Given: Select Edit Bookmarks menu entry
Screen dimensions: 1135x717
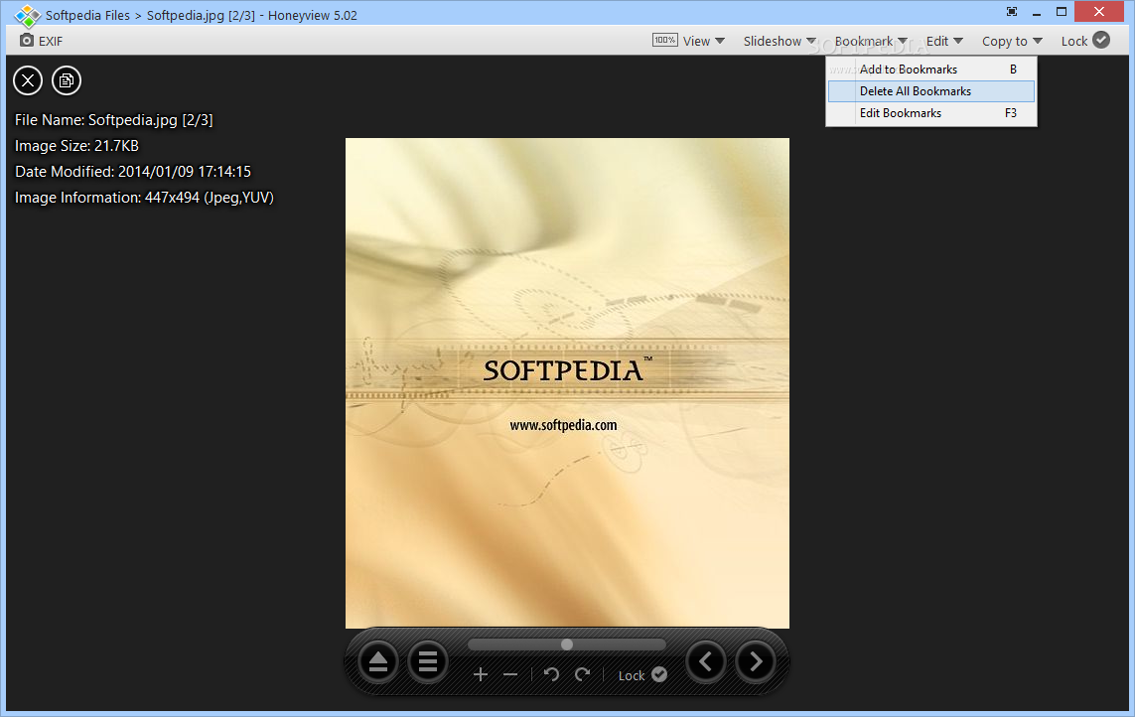Looking at the screenshot, I should click(931, 113).
